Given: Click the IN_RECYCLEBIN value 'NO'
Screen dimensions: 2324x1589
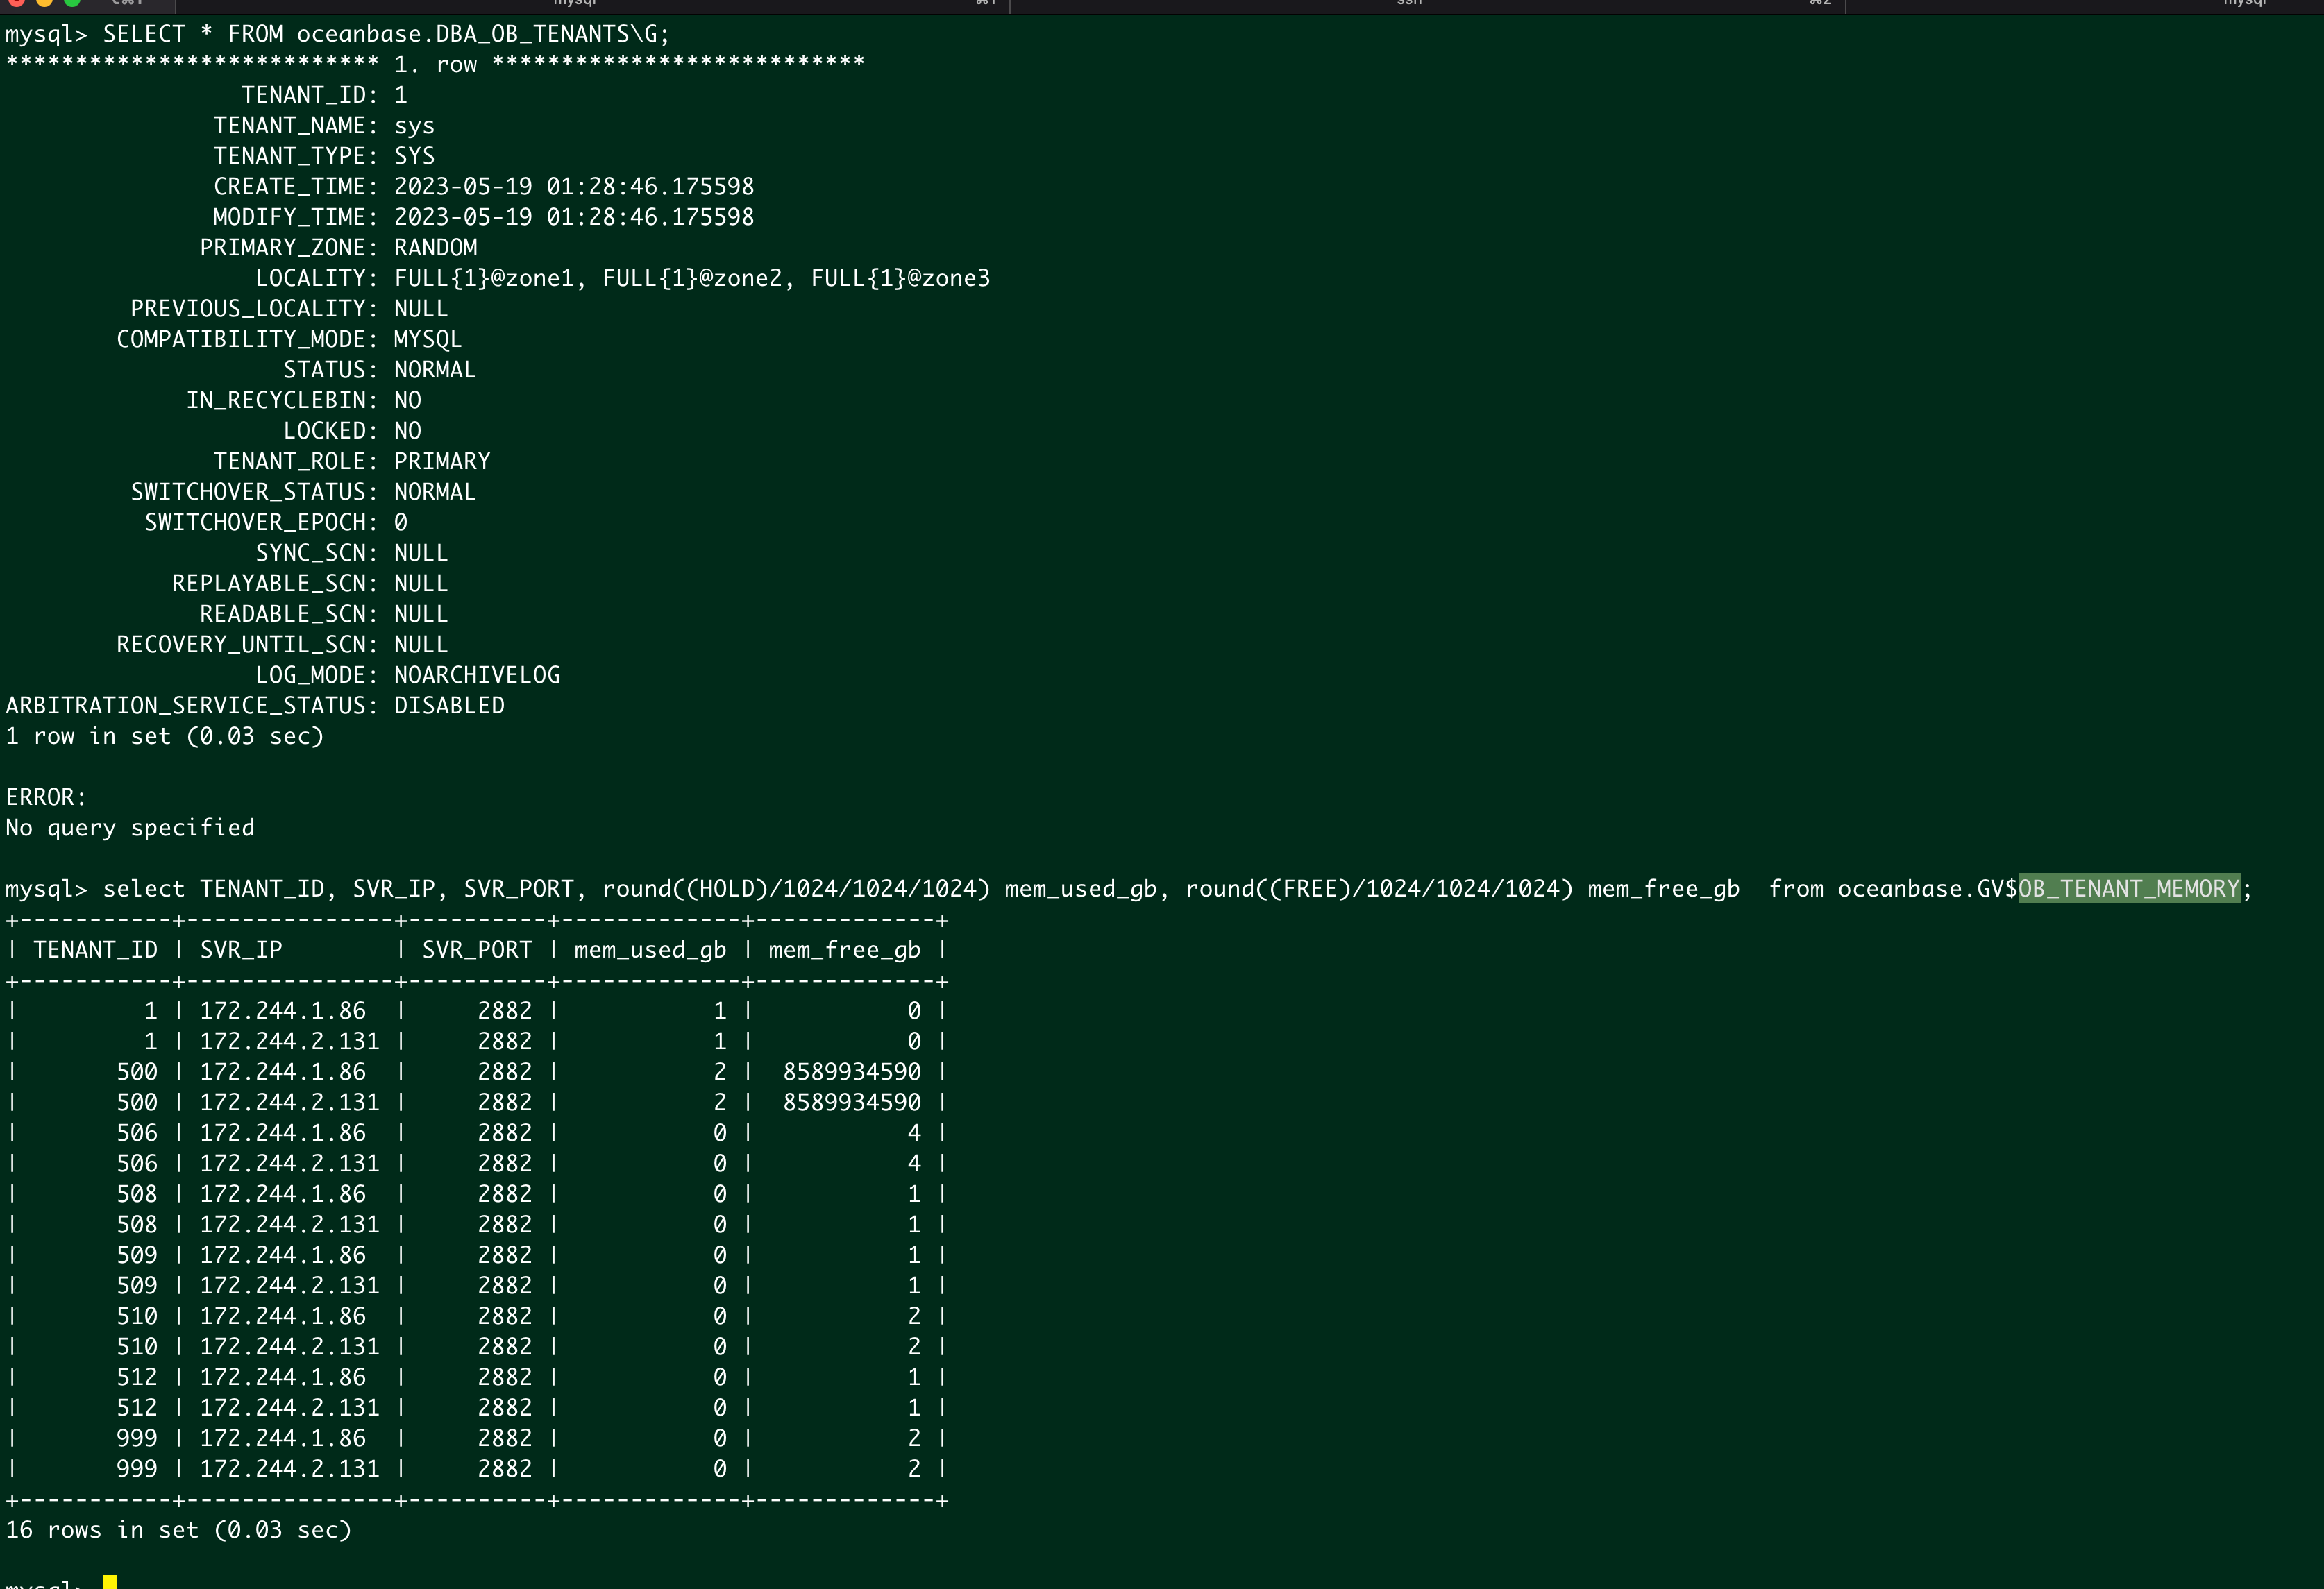Looking at the screenshot, I should tap(408, 400).
